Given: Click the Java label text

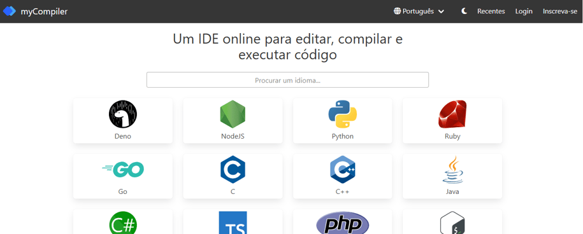Looking at the screenshot, I should 452,192.
